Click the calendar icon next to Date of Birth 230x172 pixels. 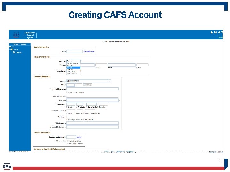click(81, 71)
